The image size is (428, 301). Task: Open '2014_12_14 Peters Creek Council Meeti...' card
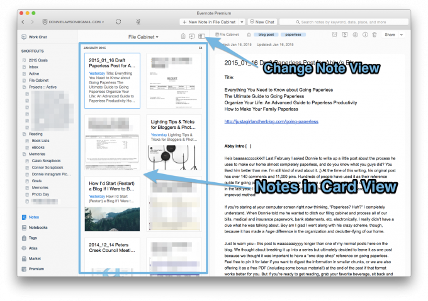112,256
